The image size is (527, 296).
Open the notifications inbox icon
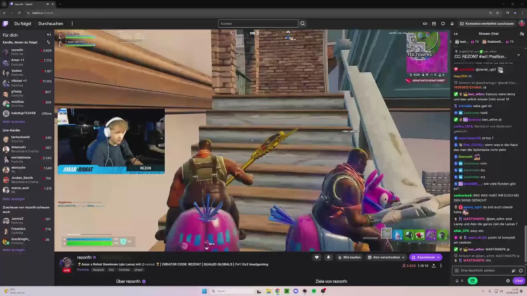point(434,23)
